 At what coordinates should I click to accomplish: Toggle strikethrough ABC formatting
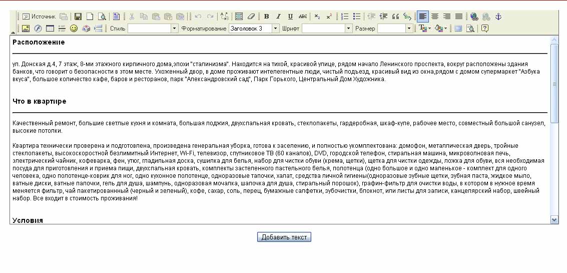click(x=303, y=17)
